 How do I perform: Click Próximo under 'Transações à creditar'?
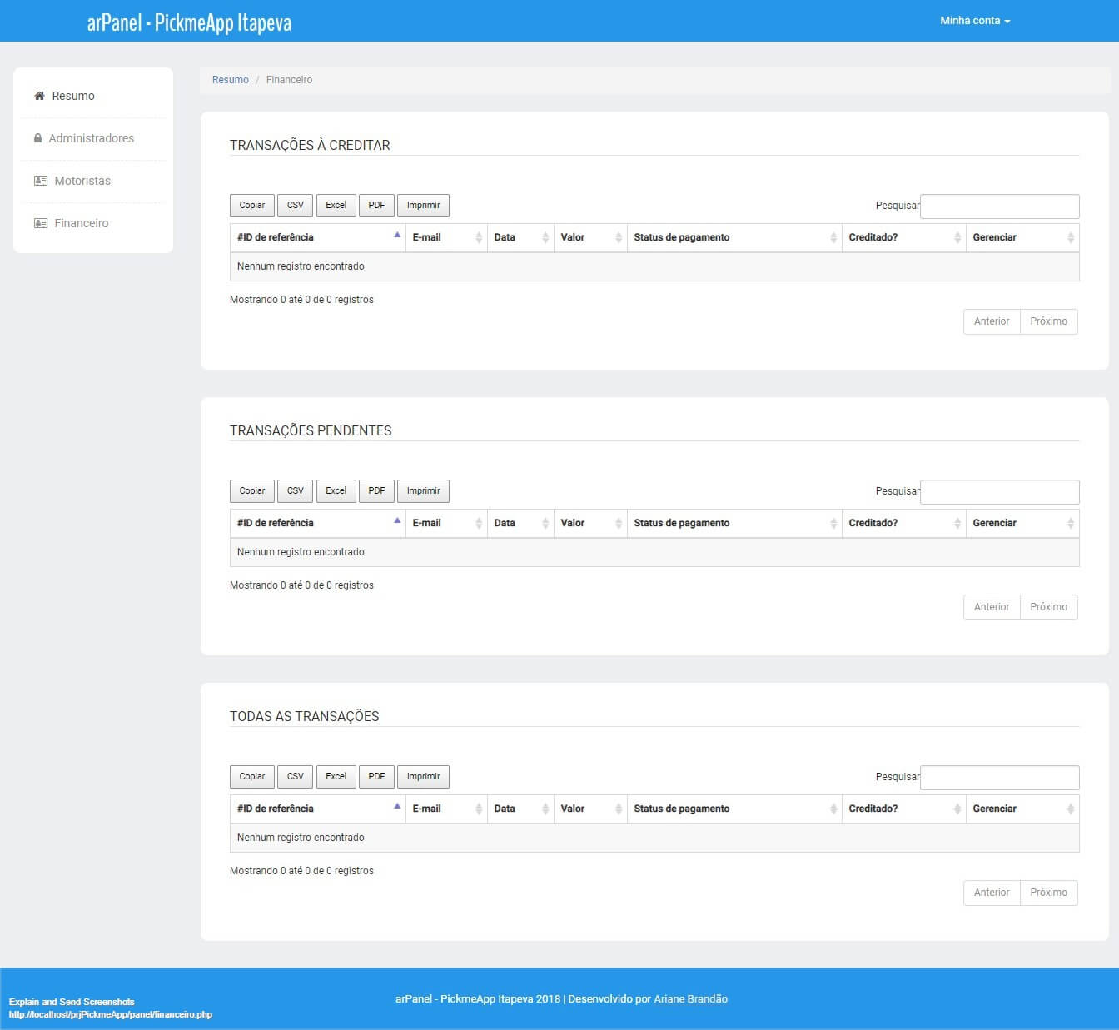(1049, 321)
